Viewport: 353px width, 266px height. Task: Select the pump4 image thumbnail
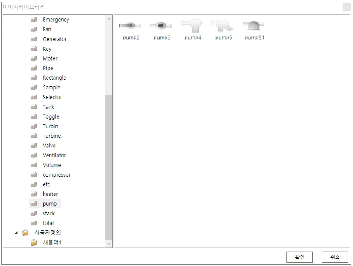[192, 25]
